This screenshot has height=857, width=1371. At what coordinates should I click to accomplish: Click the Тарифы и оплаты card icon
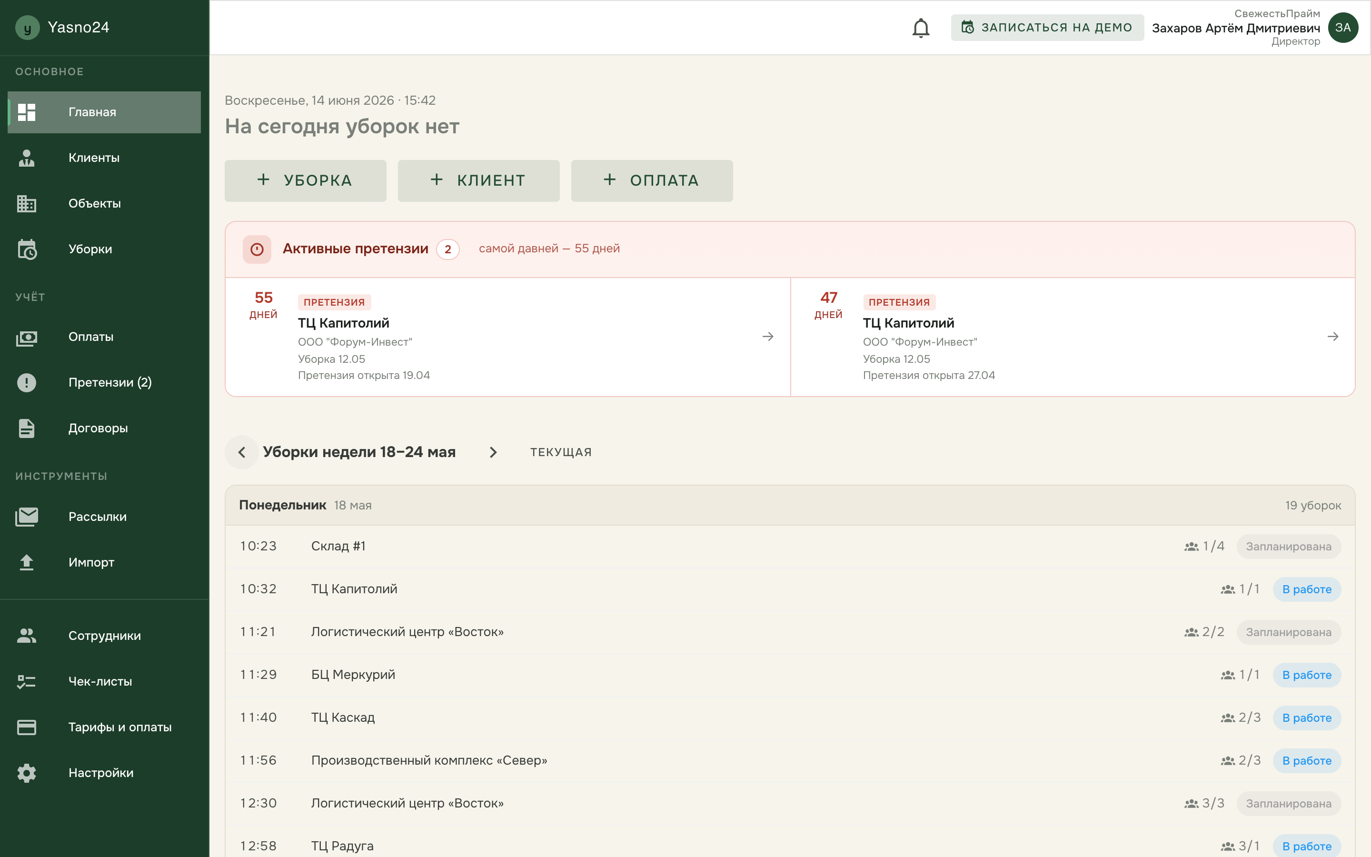coord(27,727)
